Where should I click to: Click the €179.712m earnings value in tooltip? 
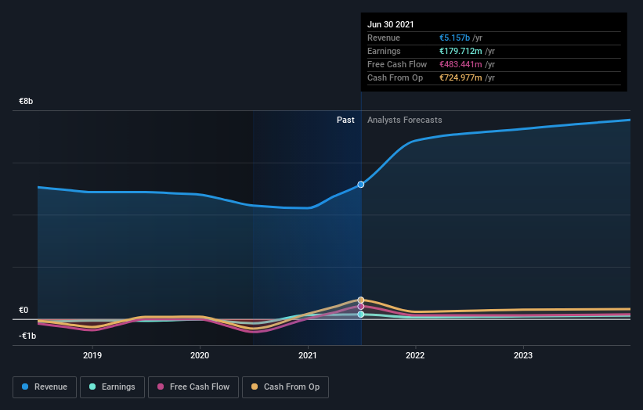[x=461, y=51]
